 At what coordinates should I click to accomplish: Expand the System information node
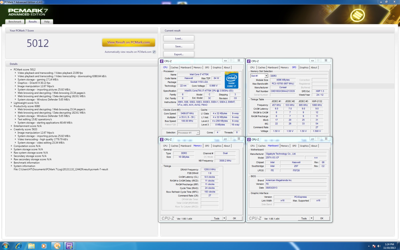pyautogui.click(x=11, y=166)
